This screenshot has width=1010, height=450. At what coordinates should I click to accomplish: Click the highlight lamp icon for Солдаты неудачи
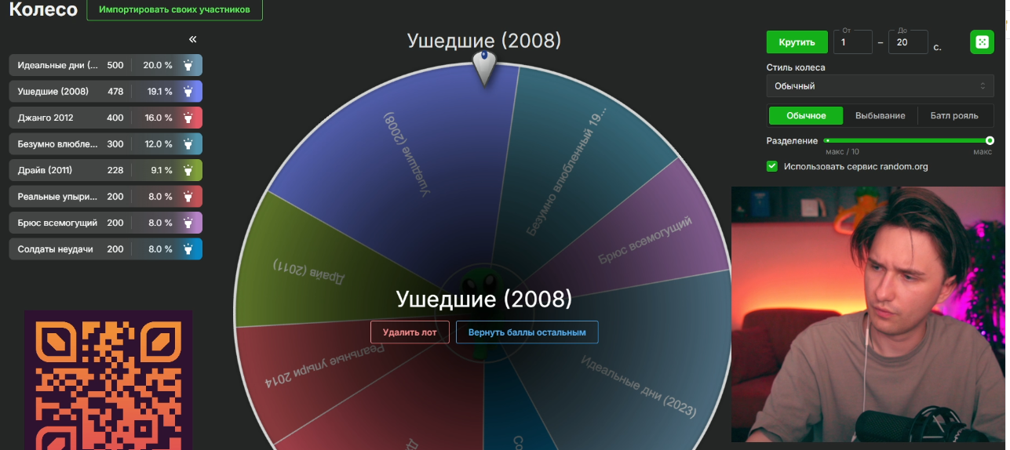[188, 249]
